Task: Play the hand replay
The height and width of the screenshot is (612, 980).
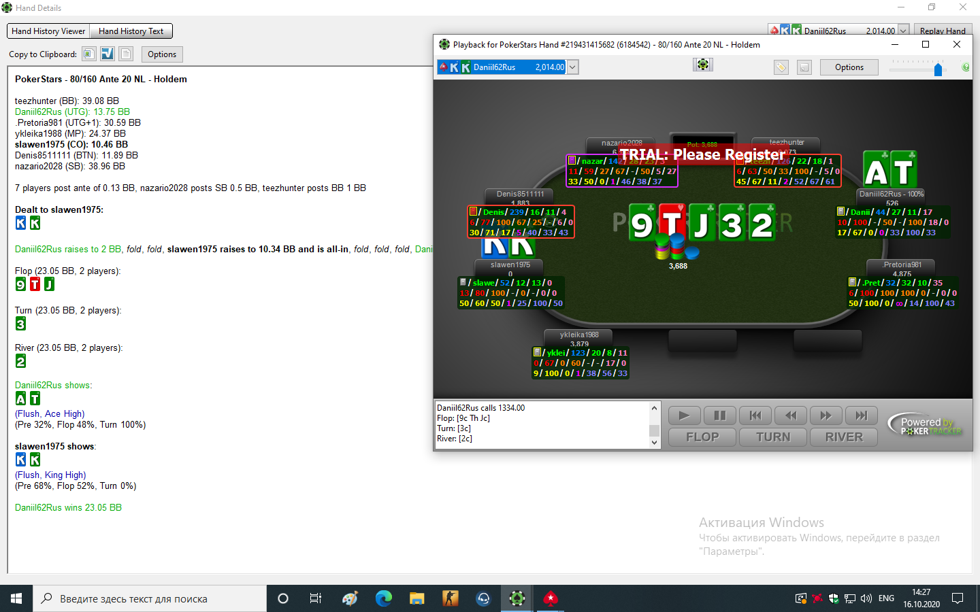Action: click(x=685, y=415)
